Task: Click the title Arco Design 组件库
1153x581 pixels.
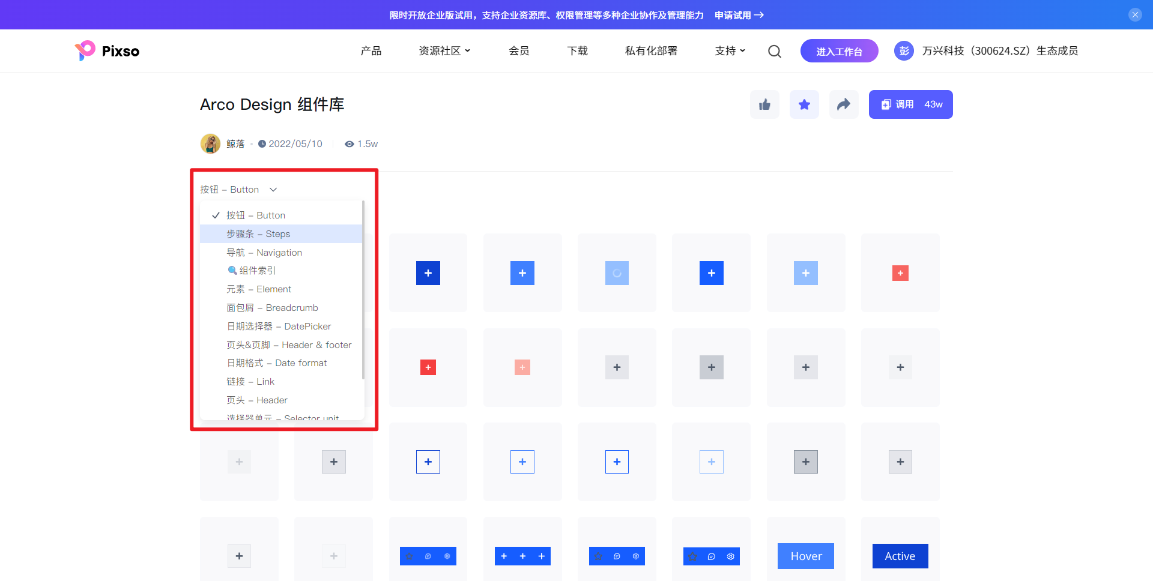Action: click(x=272, y=104)
